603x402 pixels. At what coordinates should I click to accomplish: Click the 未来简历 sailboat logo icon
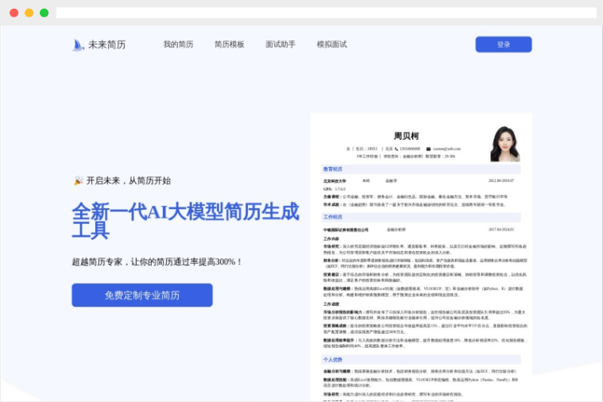(x=78, y=45)
